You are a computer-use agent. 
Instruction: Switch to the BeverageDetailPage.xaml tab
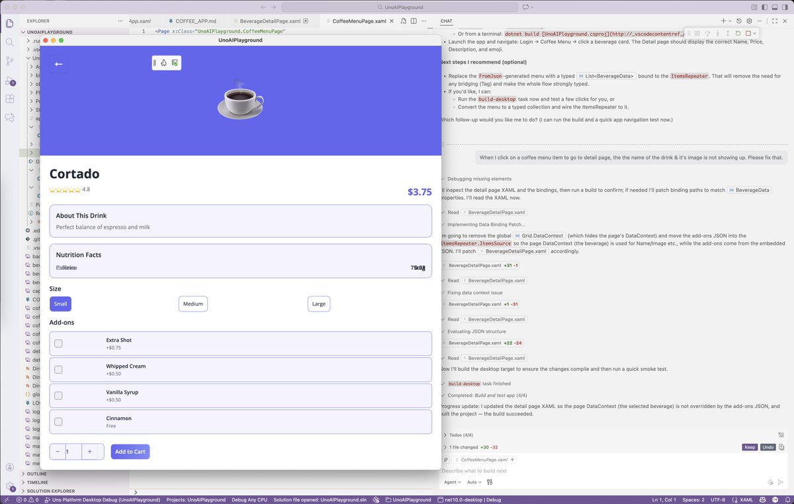[x=271, y=21]
